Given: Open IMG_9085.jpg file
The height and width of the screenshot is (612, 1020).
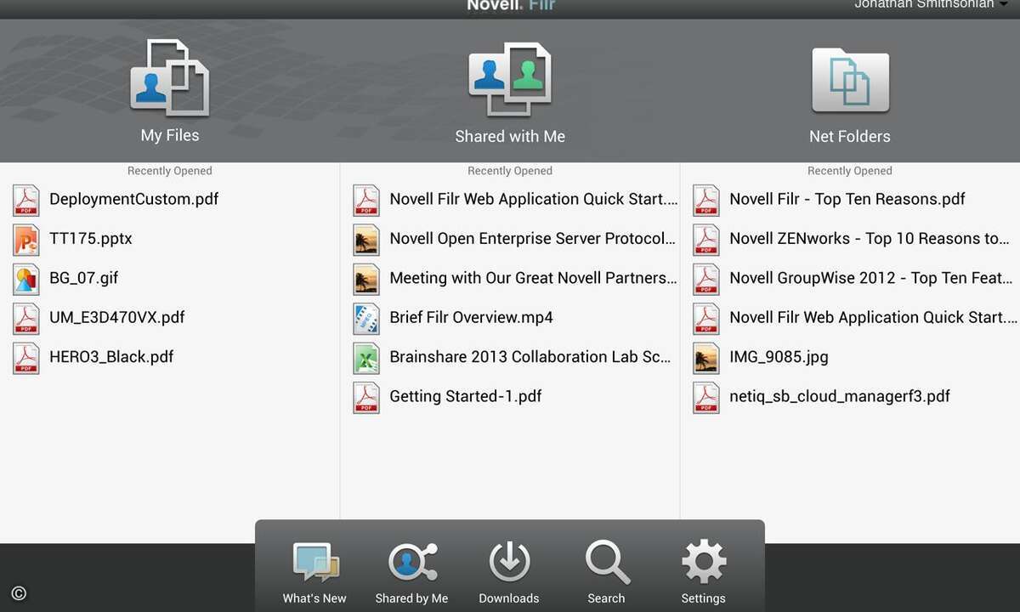Looking at the screenshot, I should click(x=779, y=357).
